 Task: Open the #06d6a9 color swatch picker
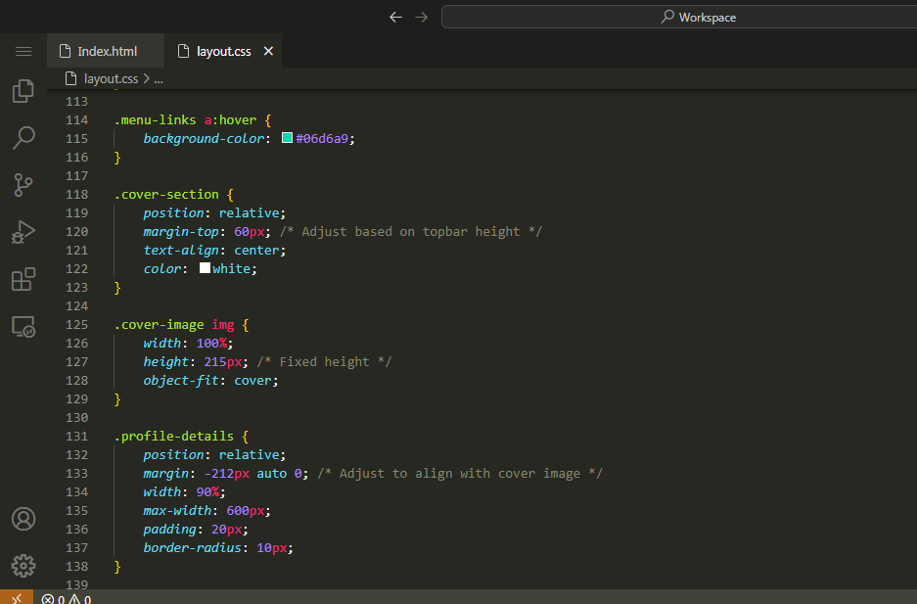point(287,138)
